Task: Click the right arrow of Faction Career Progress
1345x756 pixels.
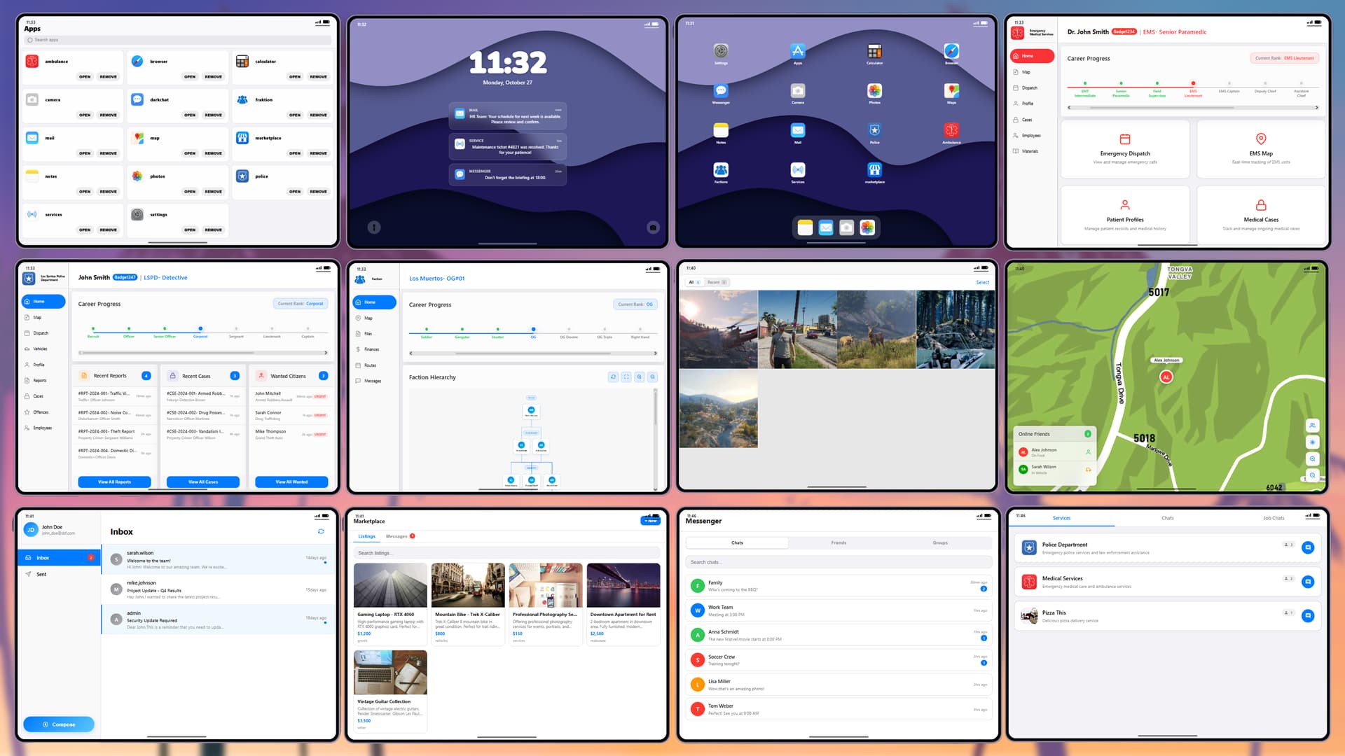Action: 655,353
